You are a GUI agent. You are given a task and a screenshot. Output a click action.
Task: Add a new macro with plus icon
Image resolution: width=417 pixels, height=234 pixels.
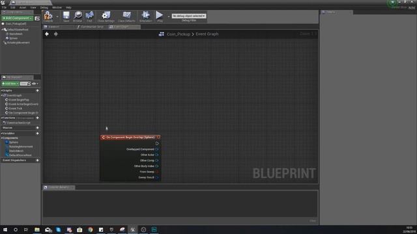coord(38,128)
